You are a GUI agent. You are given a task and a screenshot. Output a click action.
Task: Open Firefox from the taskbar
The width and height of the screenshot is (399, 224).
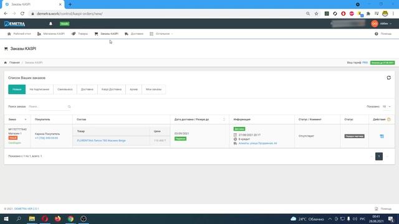coord(58,218)
